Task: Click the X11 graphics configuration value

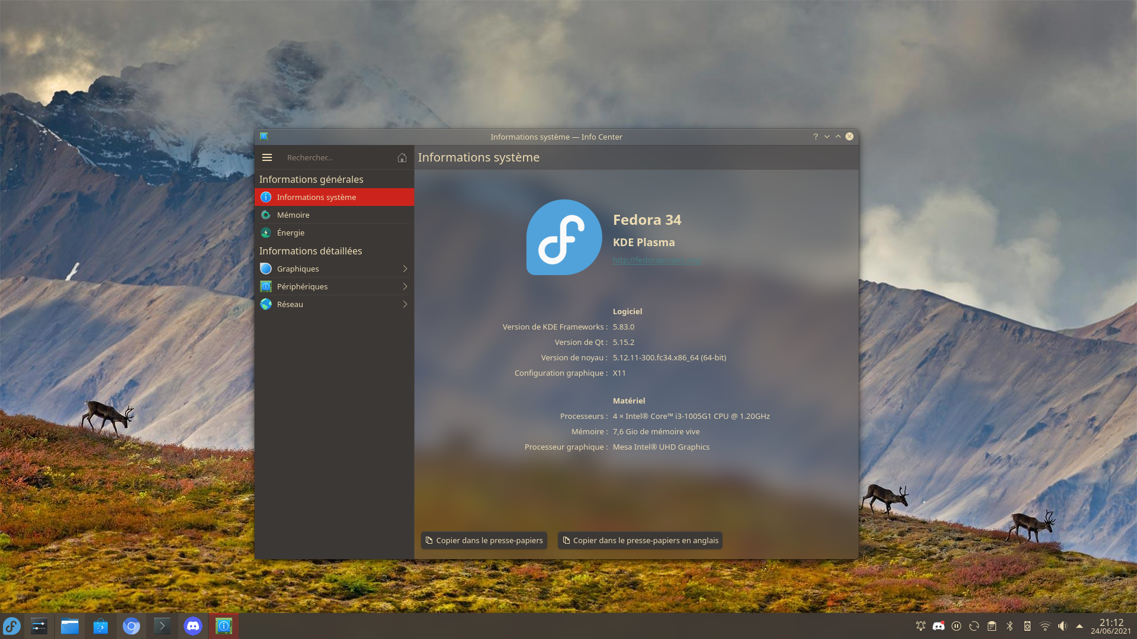Action: (619, 373)
